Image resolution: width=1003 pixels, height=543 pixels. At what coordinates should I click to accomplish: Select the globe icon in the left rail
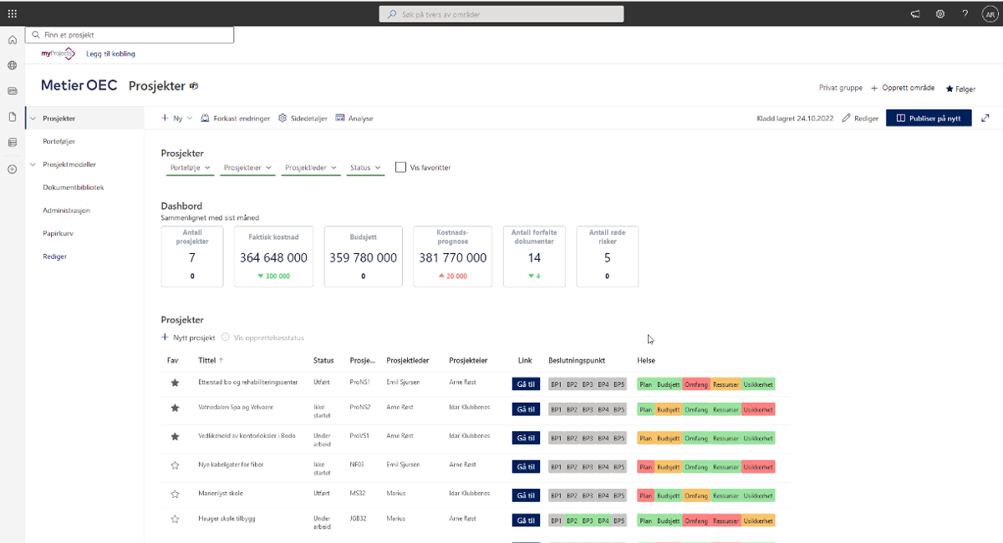(12, 64)
